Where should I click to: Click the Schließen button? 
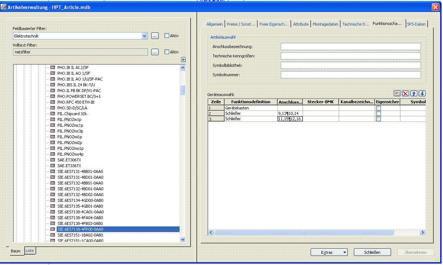(372, 252)
